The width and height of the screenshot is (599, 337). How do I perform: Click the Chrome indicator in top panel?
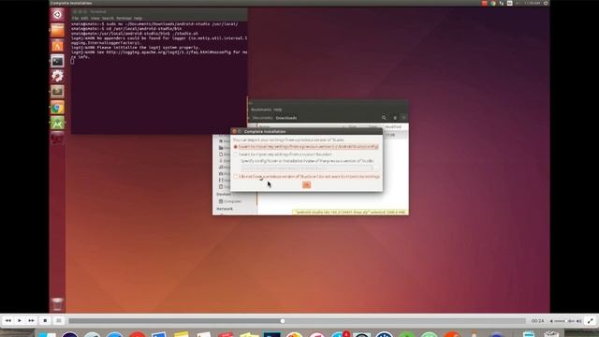[493, 3]
